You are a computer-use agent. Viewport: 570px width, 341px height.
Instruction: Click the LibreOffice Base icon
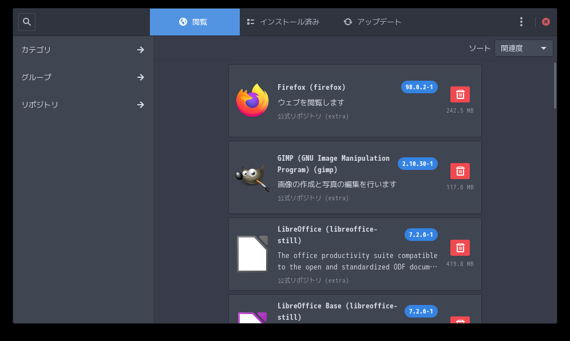[x=252, y=318]
